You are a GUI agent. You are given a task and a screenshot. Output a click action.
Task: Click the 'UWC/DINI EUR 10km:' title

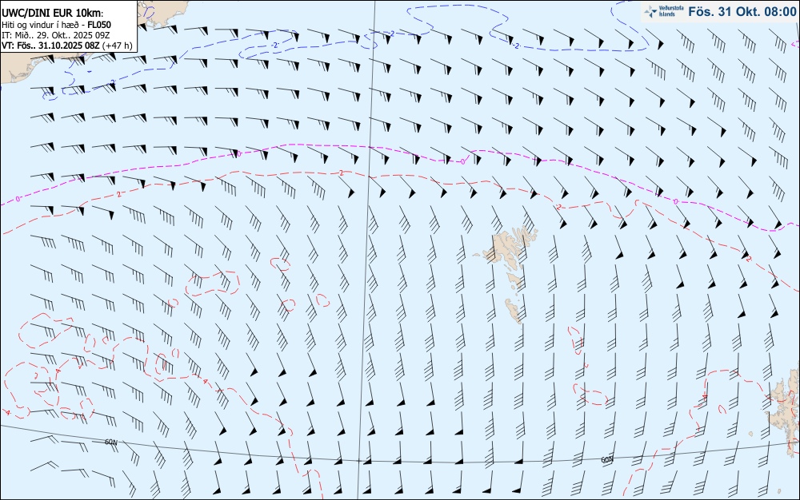coord(53,14)
